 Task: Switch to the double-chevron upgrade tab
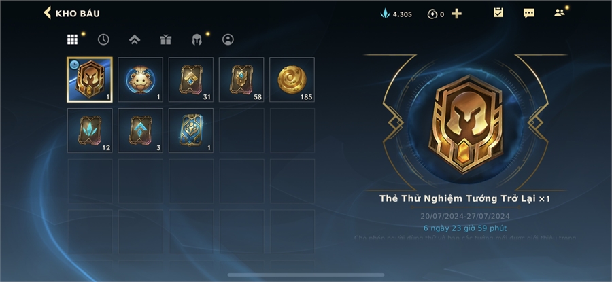point(135,39)
